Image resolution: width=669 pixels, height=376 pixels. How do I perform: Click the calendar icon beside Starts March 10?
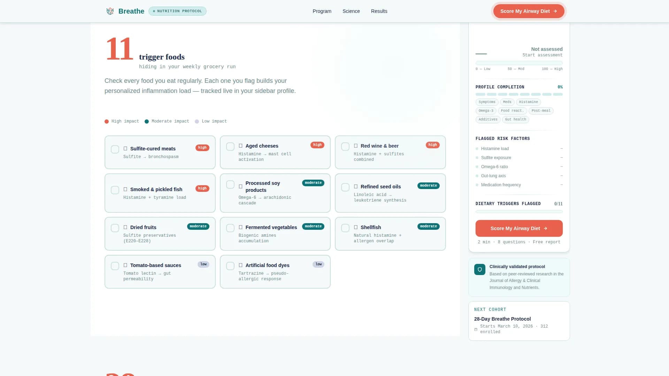[476, 329]
